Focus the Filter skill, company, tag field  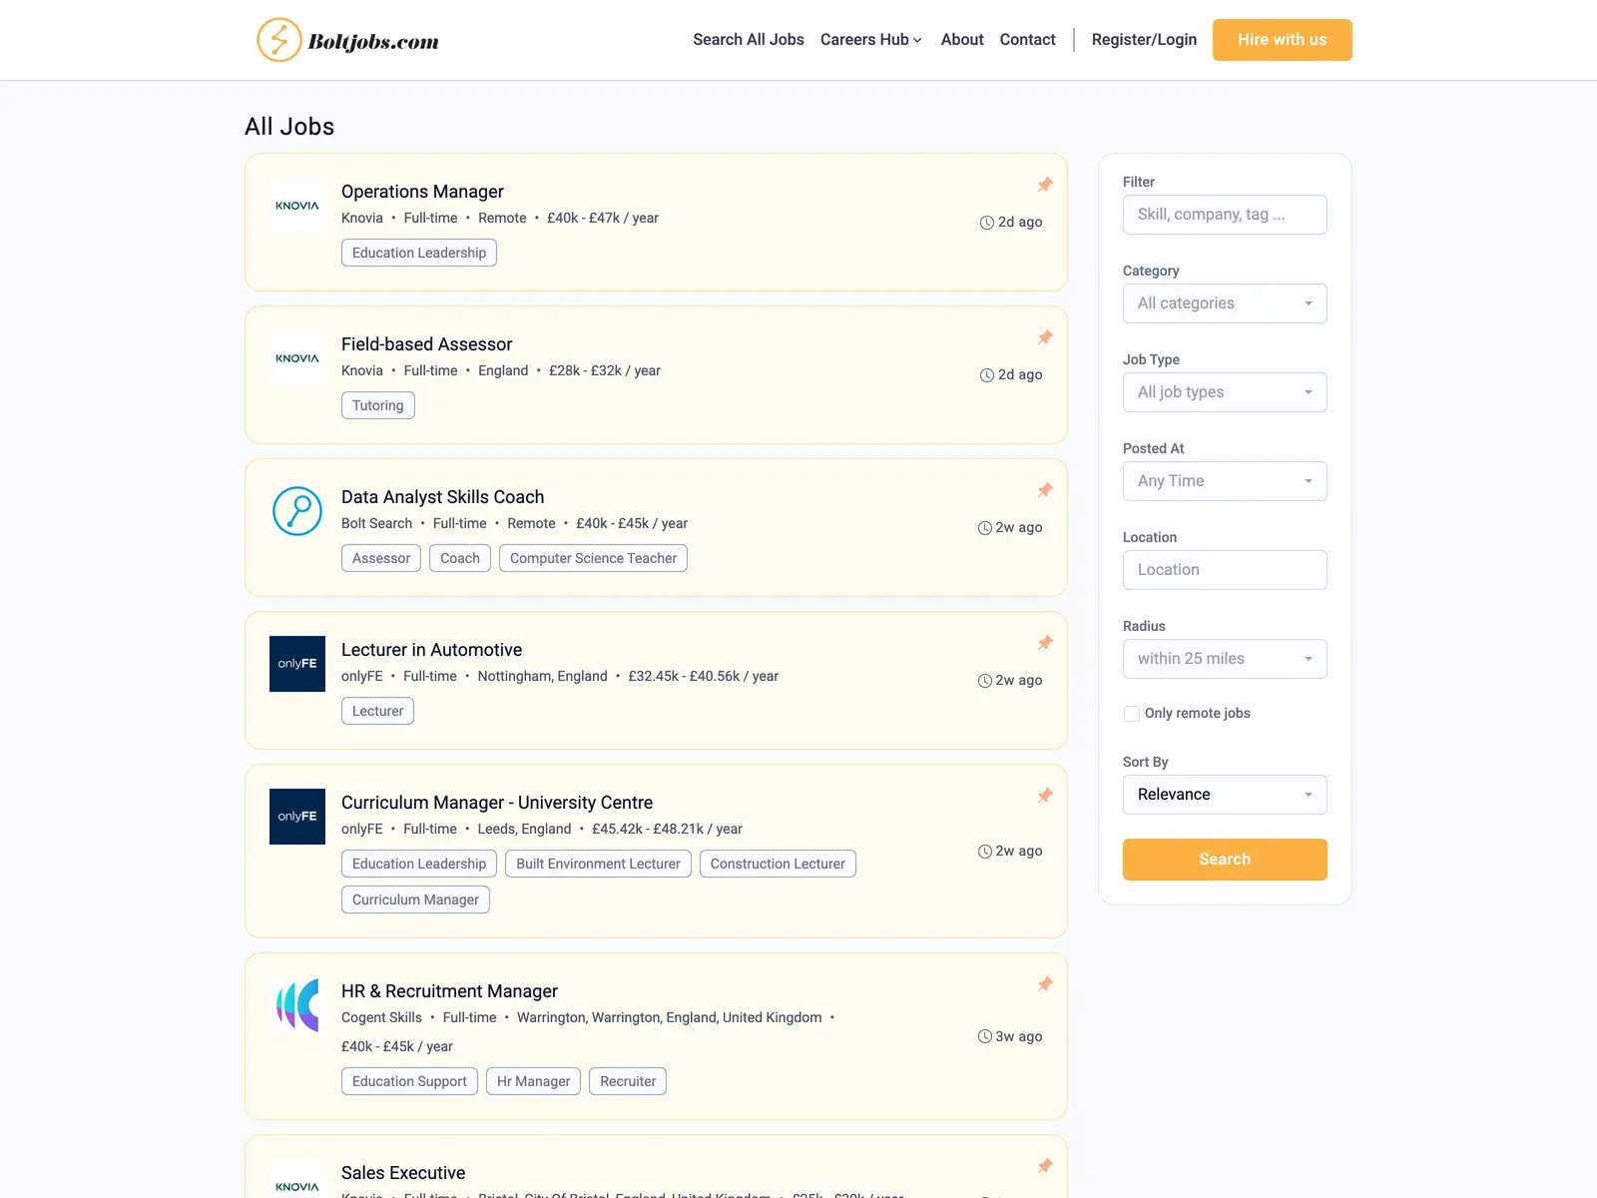1225,215
